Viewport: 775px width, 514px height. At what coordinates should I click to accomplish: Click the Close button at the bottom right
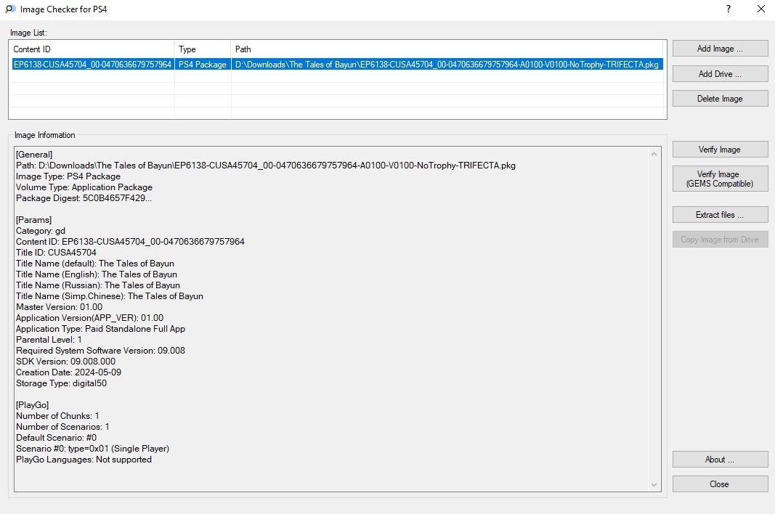coord(720,484)
